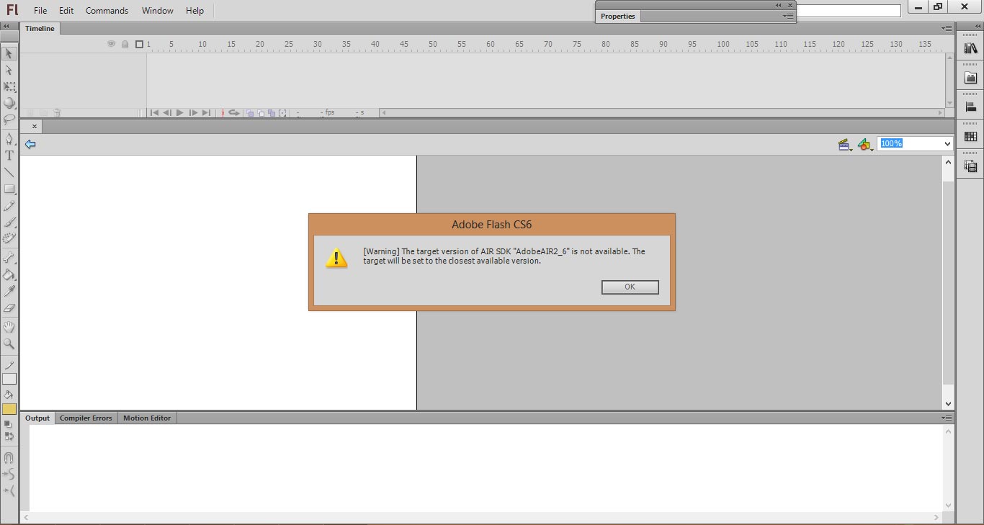The width and height of the screenshot is (984, 525).
Task: Click the Swap Colors icon
Action: tap(9, 436)
